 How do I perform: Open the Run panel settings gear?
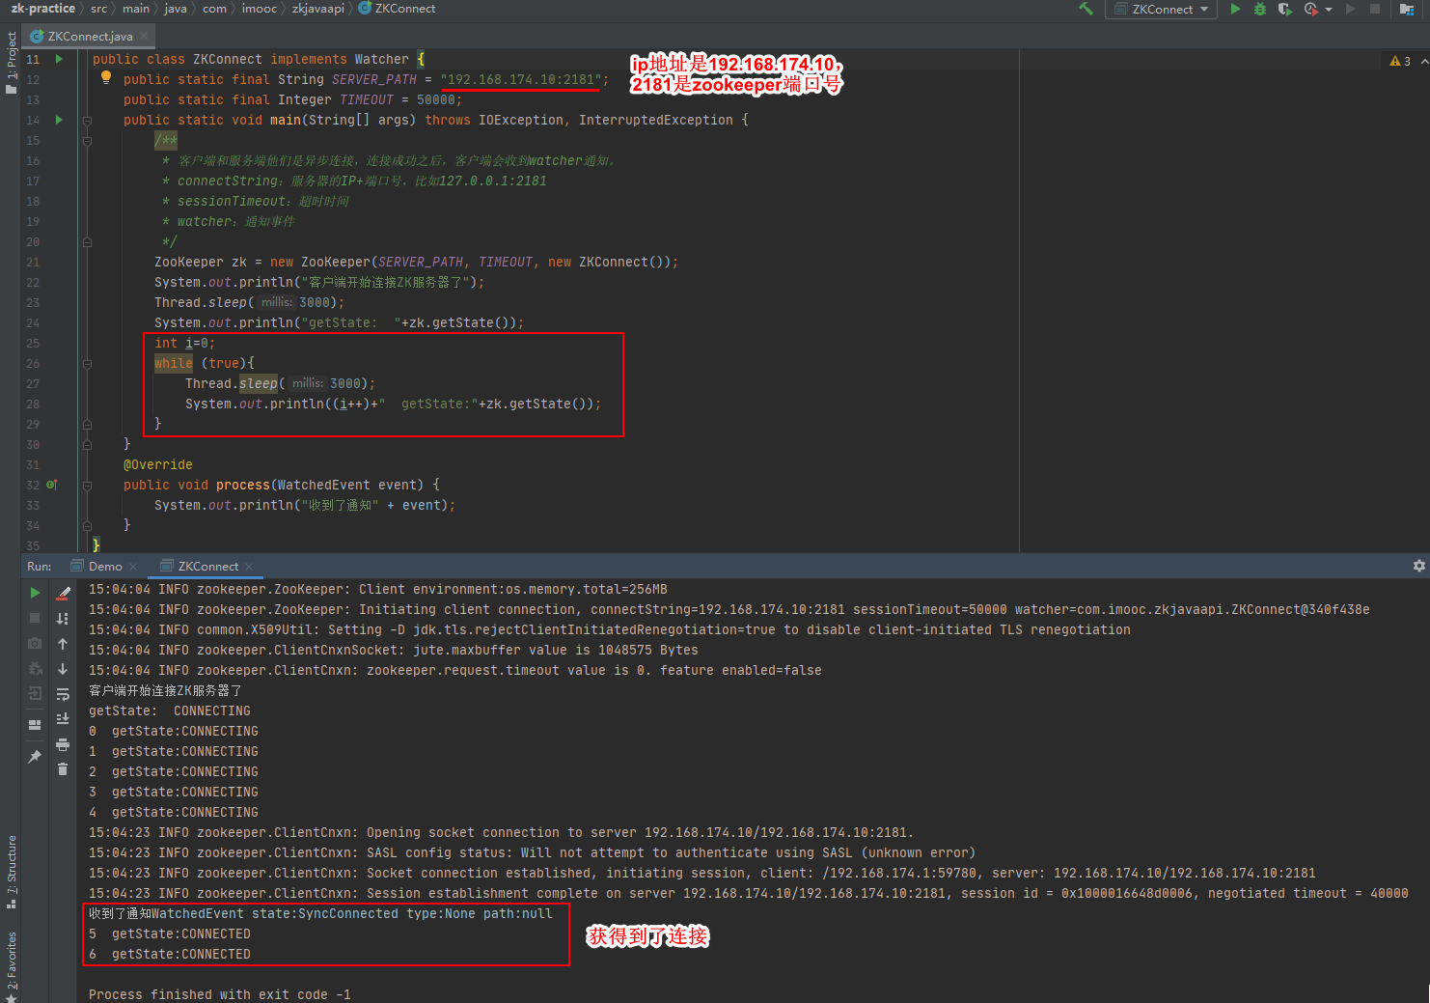point(1418,566)
